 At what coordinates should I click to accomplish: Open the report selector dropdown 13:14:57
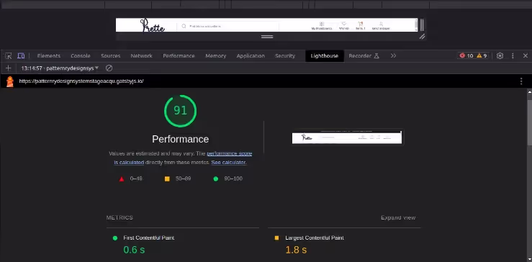[x=60, y=68]
